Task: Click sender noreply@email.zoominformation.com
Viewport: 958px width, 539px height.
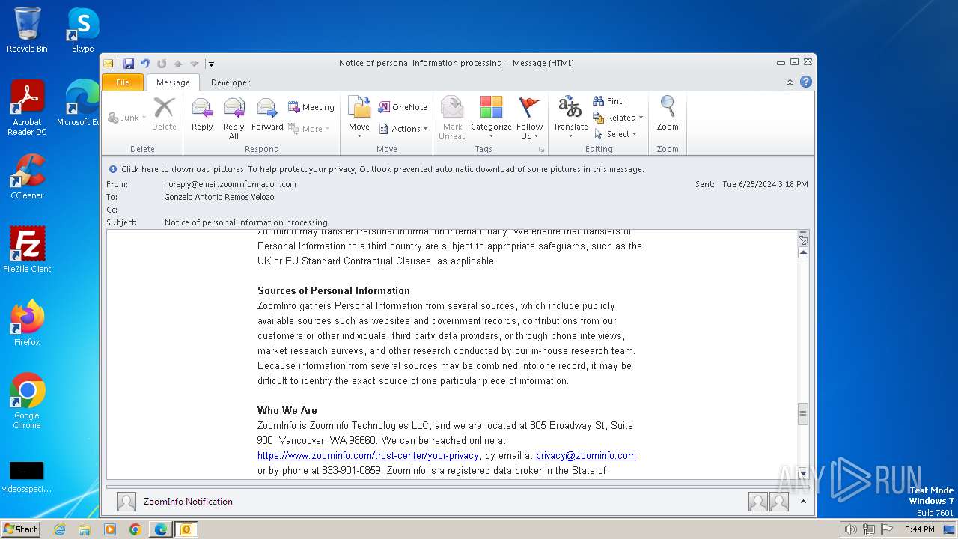Action: 230,184
